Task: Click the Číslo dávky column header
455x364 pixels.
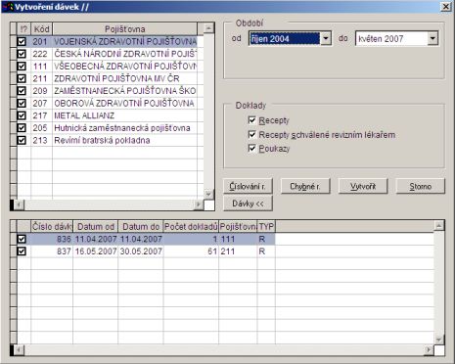Action: pos(52,227)
